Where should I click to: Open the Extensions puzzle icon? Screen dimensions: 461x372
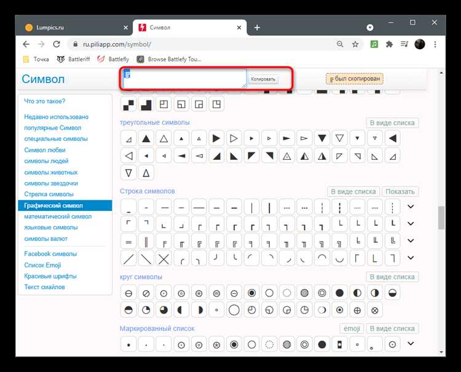click(388, 44)
